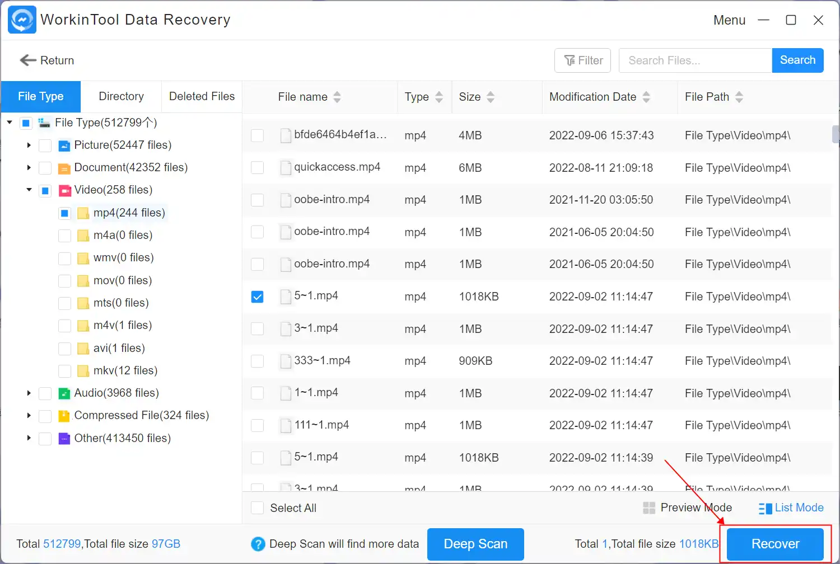Screen dimensions: 840x564
Task: Open the Menu in title bar
Action: pyautogui.click(x=729, y=21)
